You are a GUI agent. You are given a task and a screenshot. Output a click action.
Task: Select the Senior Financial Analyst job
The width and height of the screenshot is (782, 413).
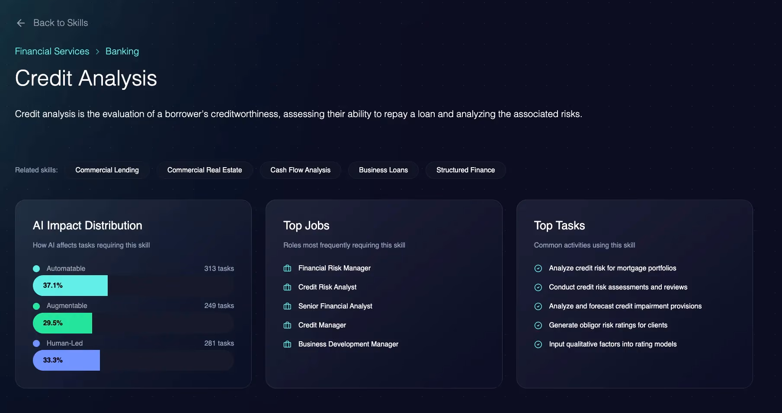pos(335,306)
